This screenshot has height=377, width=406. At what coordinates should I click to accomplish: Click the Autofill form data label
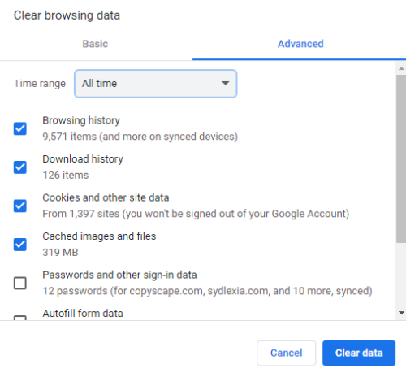83,314
